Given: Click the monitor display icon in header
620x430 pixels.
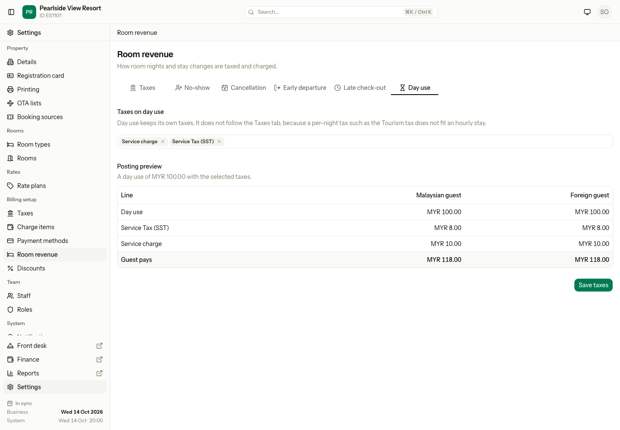Looking at the screenshot, I should point(587,12).
